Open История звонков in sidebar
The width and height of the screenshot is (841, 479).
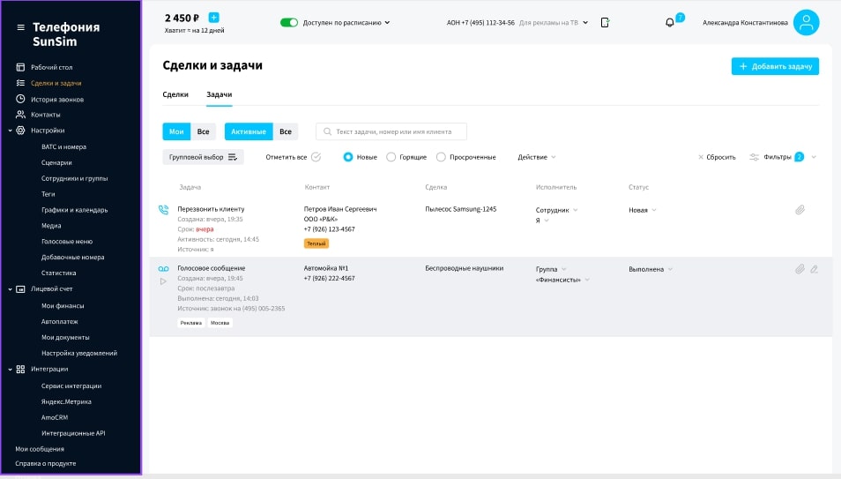56,99
